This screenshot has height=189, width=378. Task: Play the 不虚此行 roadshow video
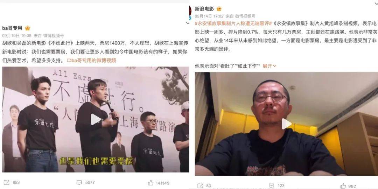pos(96,119)
